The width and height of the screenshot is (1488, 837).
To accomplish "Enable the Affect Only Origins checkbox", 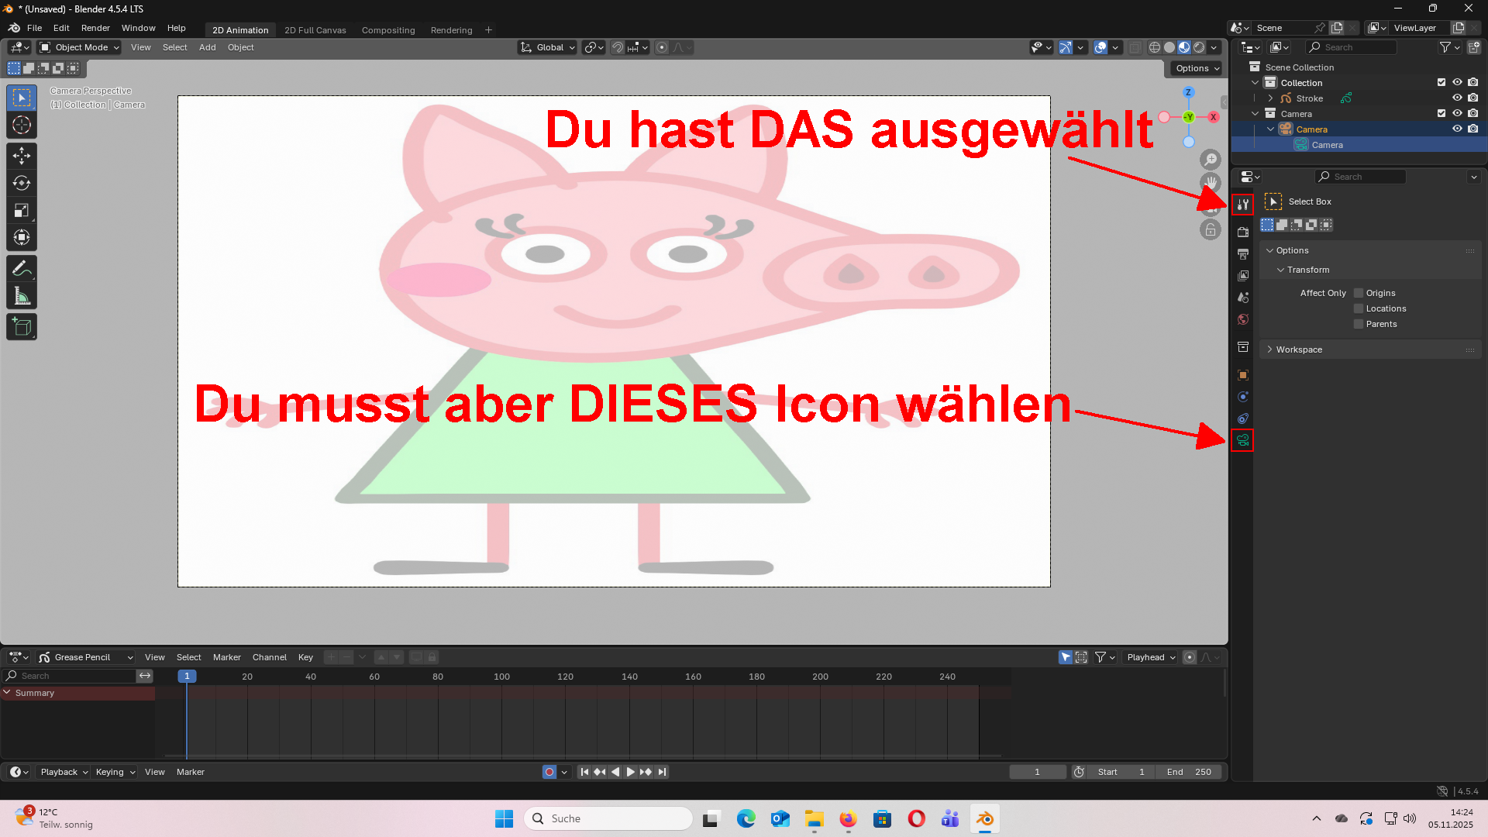I will click(1359, 293).
